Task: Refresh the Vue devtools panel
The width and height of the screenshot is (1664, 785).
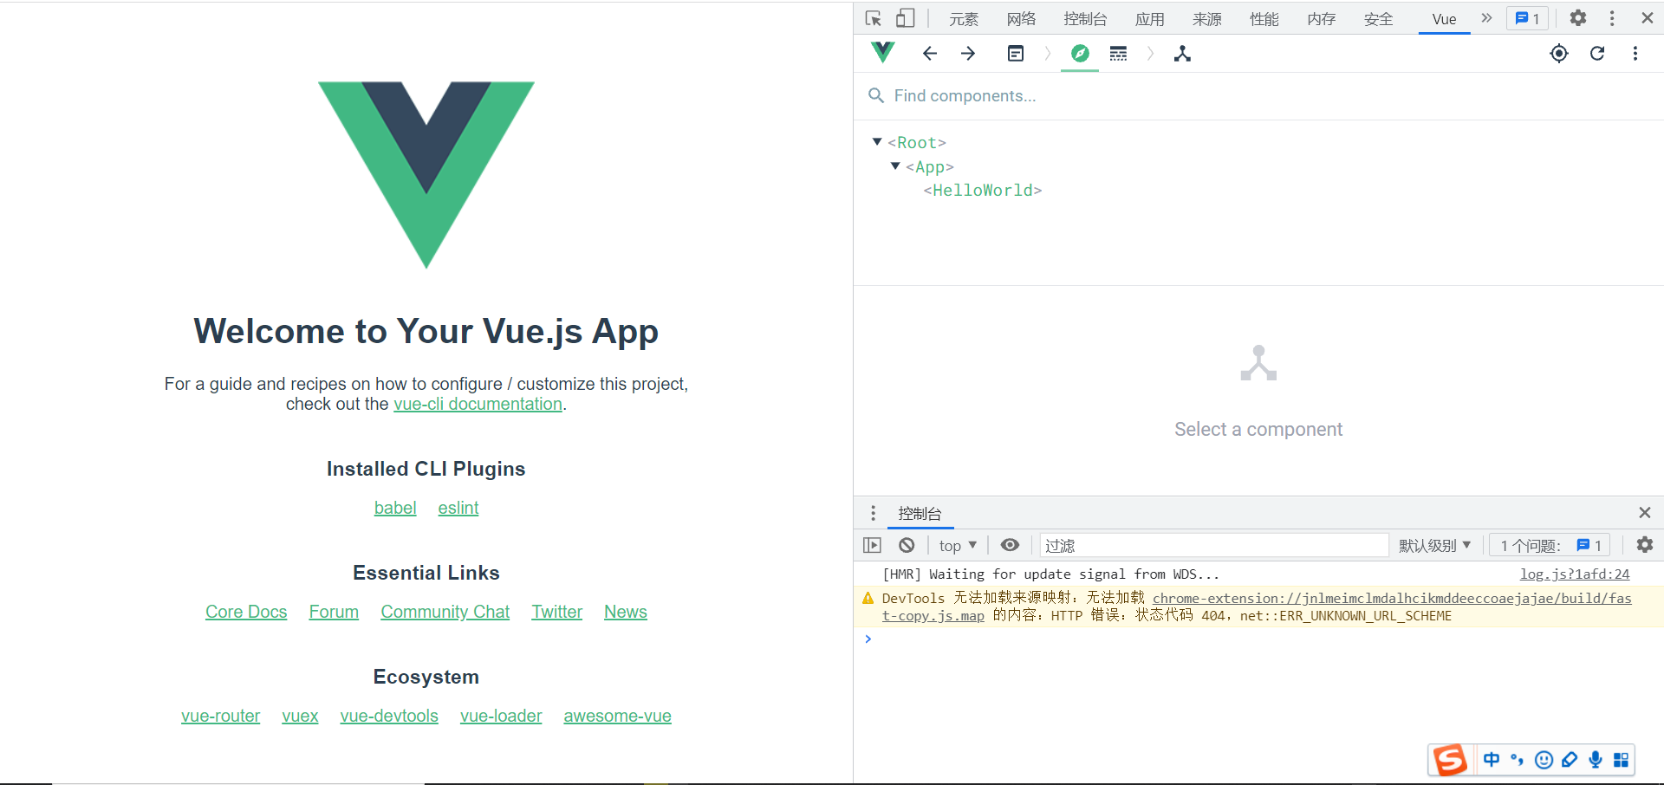Action: point(1596,53)
